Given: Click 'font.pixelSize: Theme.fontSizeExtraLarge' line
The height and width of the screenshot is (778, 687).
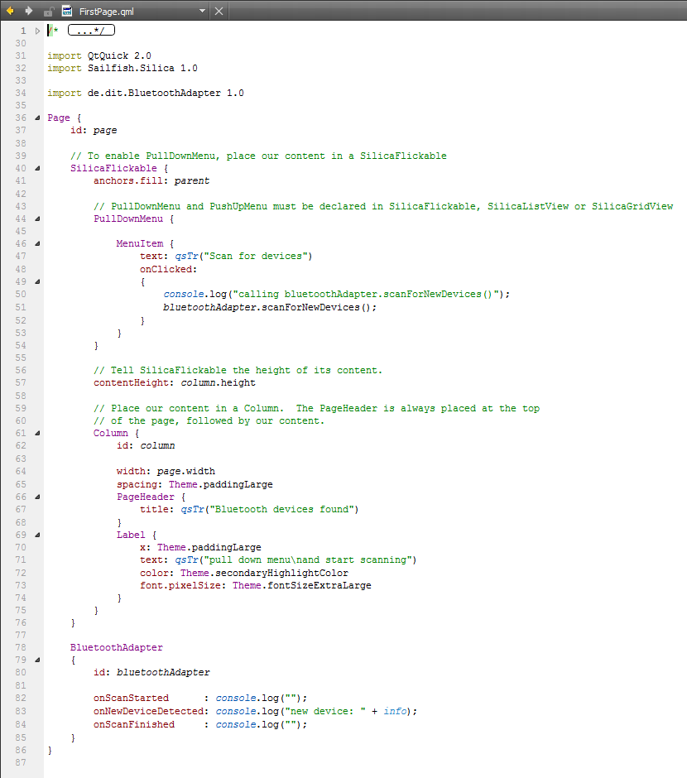Looking at the screenshot, I should pyautogui.click(x=256, y=585).
